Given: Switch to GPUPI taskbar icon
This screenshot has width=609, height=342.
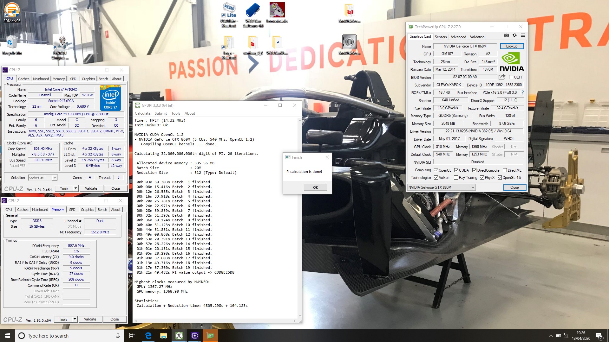Looking at the screenshot, I should pos(179,336).
